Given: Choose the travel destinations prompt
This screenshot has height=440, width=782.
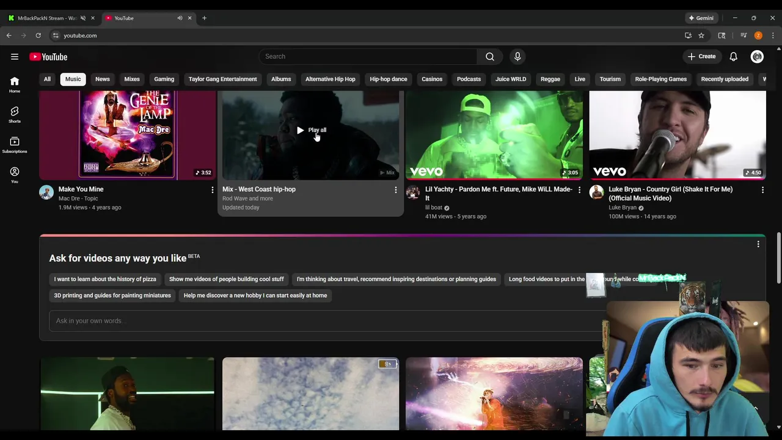Looking at the screenshot, I should click(x=396, y=279).
